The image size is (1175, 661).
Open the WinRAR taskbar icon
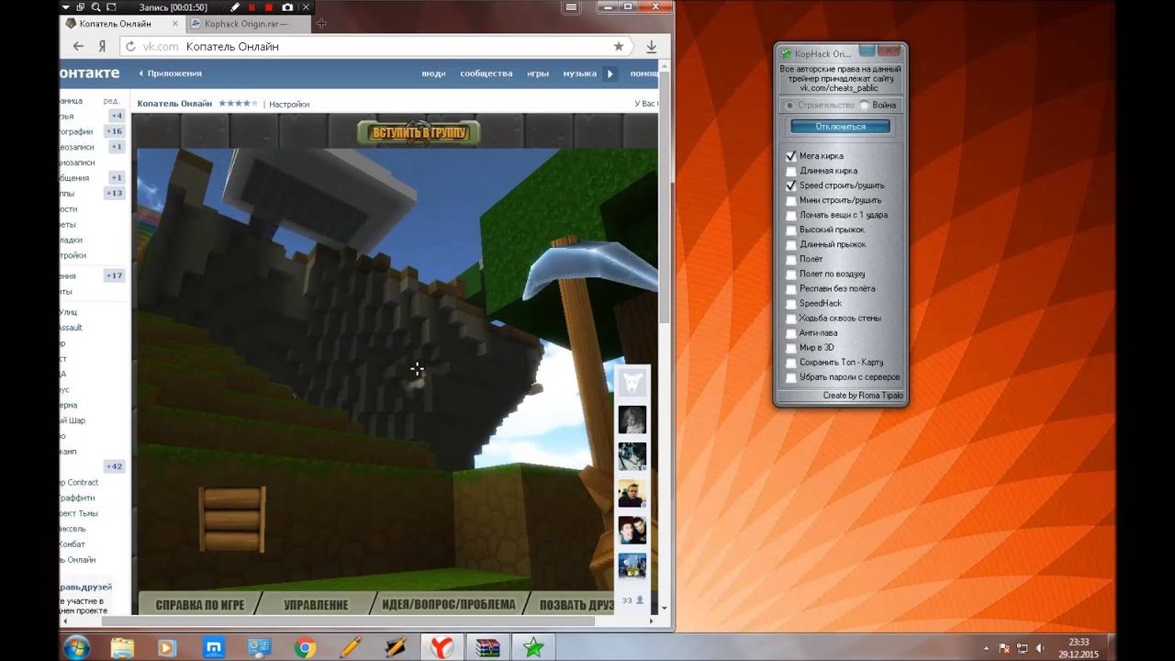click(487, 647)
